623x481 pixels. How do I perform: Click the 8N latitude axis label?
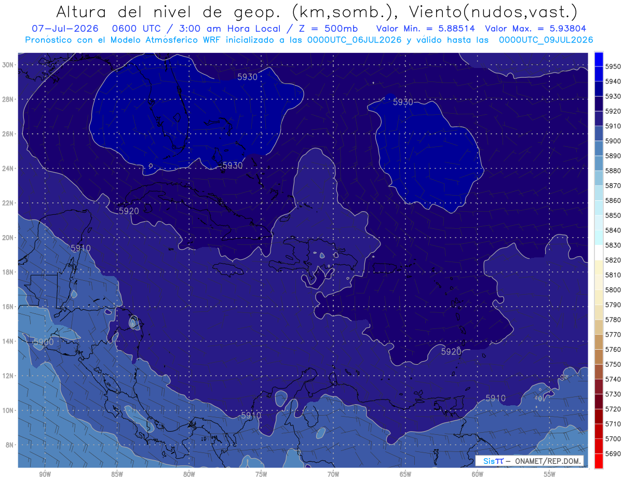pyautogui.click(x=9, y=445)
